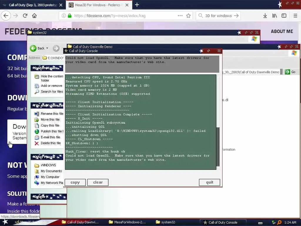Go to the Firefox home page
Viewport: 301px width, 226px height.
(x=34, y=16)
